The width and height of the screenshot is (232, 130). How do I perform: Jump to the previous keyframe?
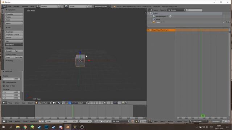click(x=98, y=121)
